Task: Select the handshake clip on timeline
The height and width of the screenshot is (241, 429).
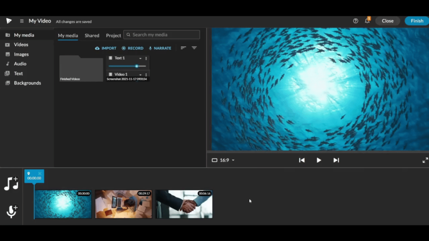Action: pyautogui.click(x=184, y=204)
